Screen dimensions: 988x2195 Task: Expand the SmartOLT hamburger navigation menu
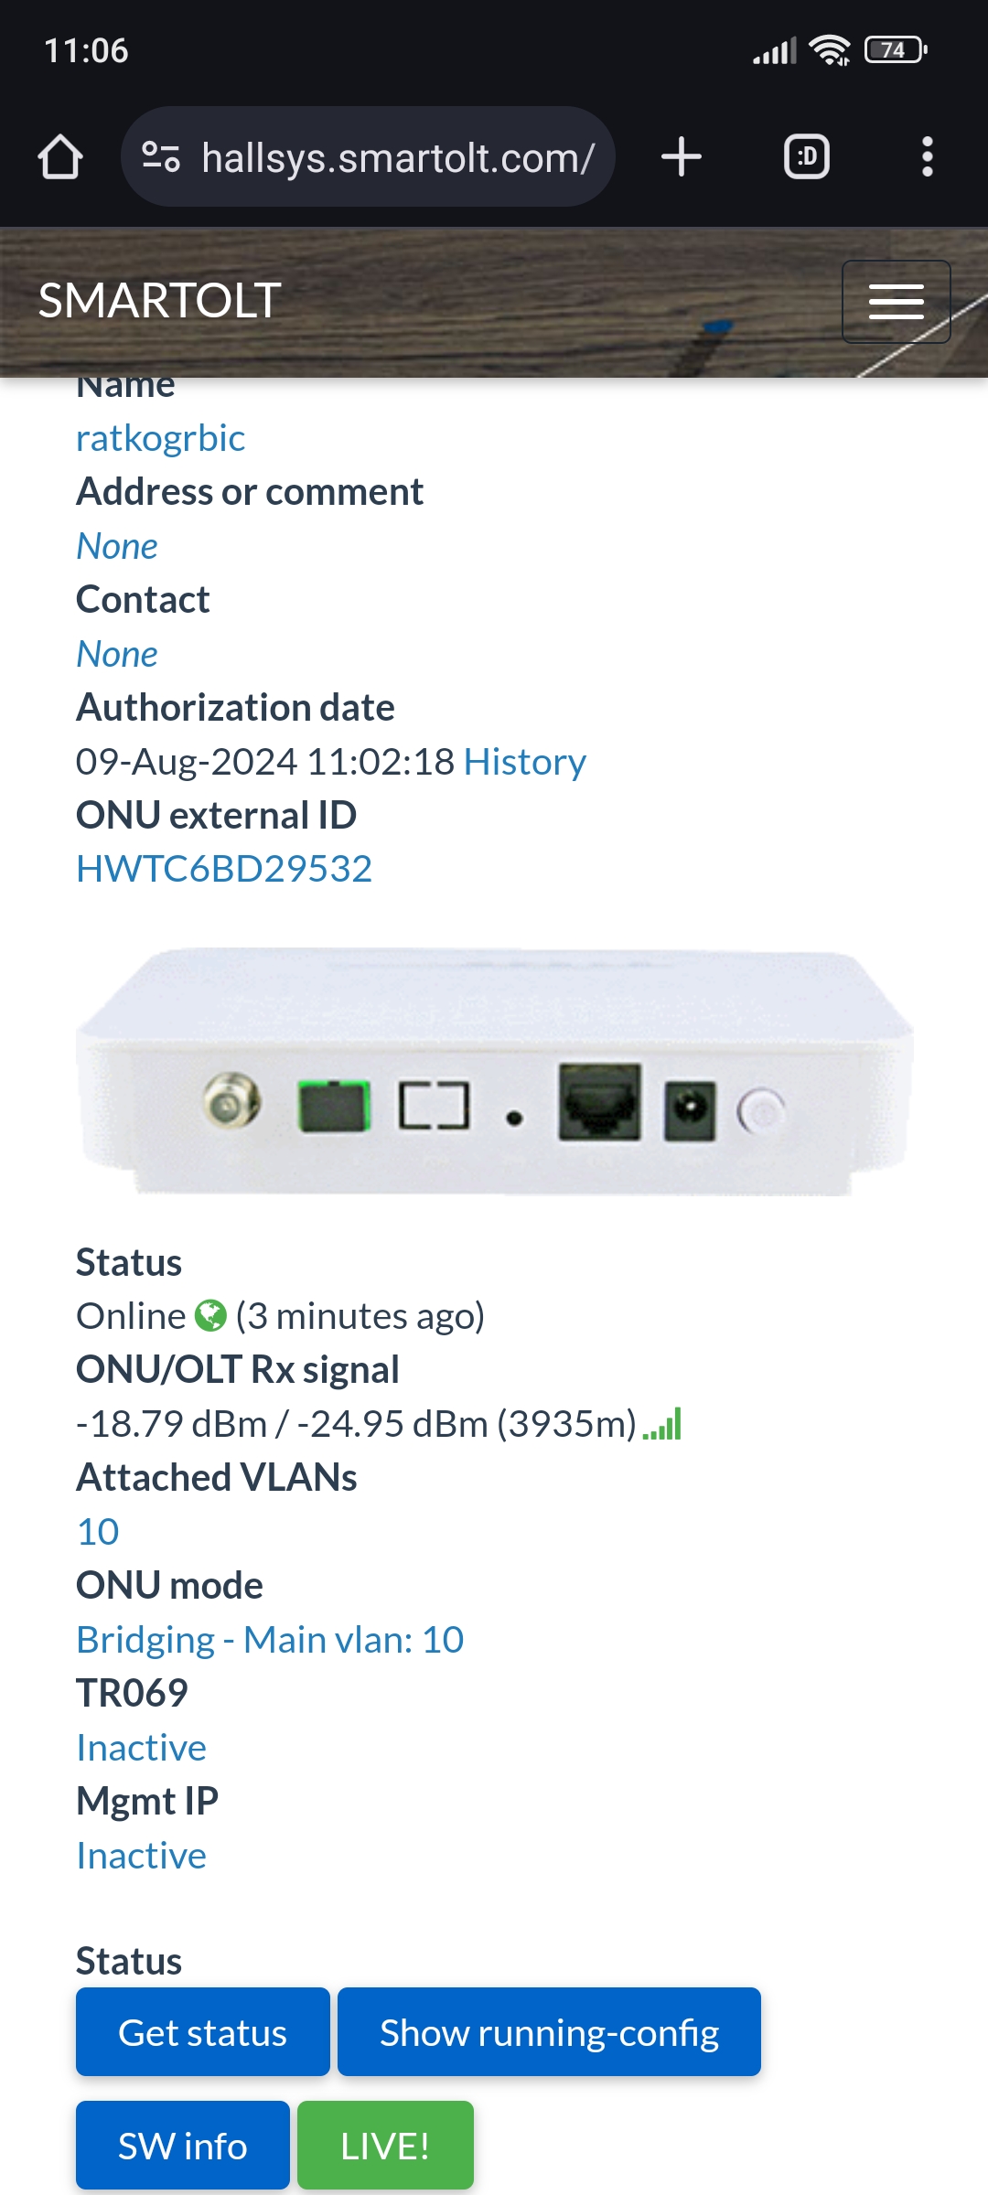click(897, 302)
